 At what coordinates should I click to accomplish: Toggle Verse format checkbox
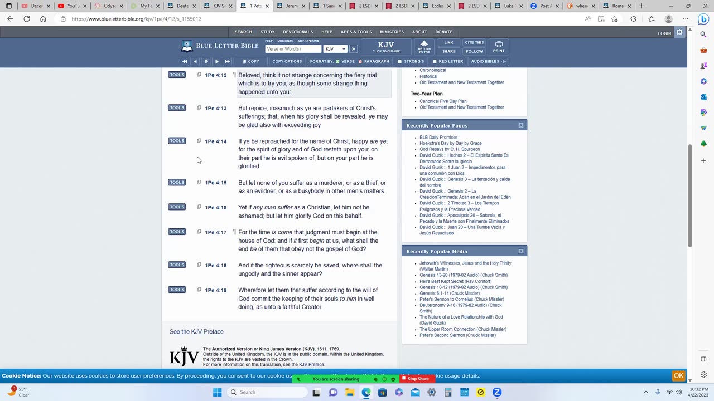click(337, 61)
